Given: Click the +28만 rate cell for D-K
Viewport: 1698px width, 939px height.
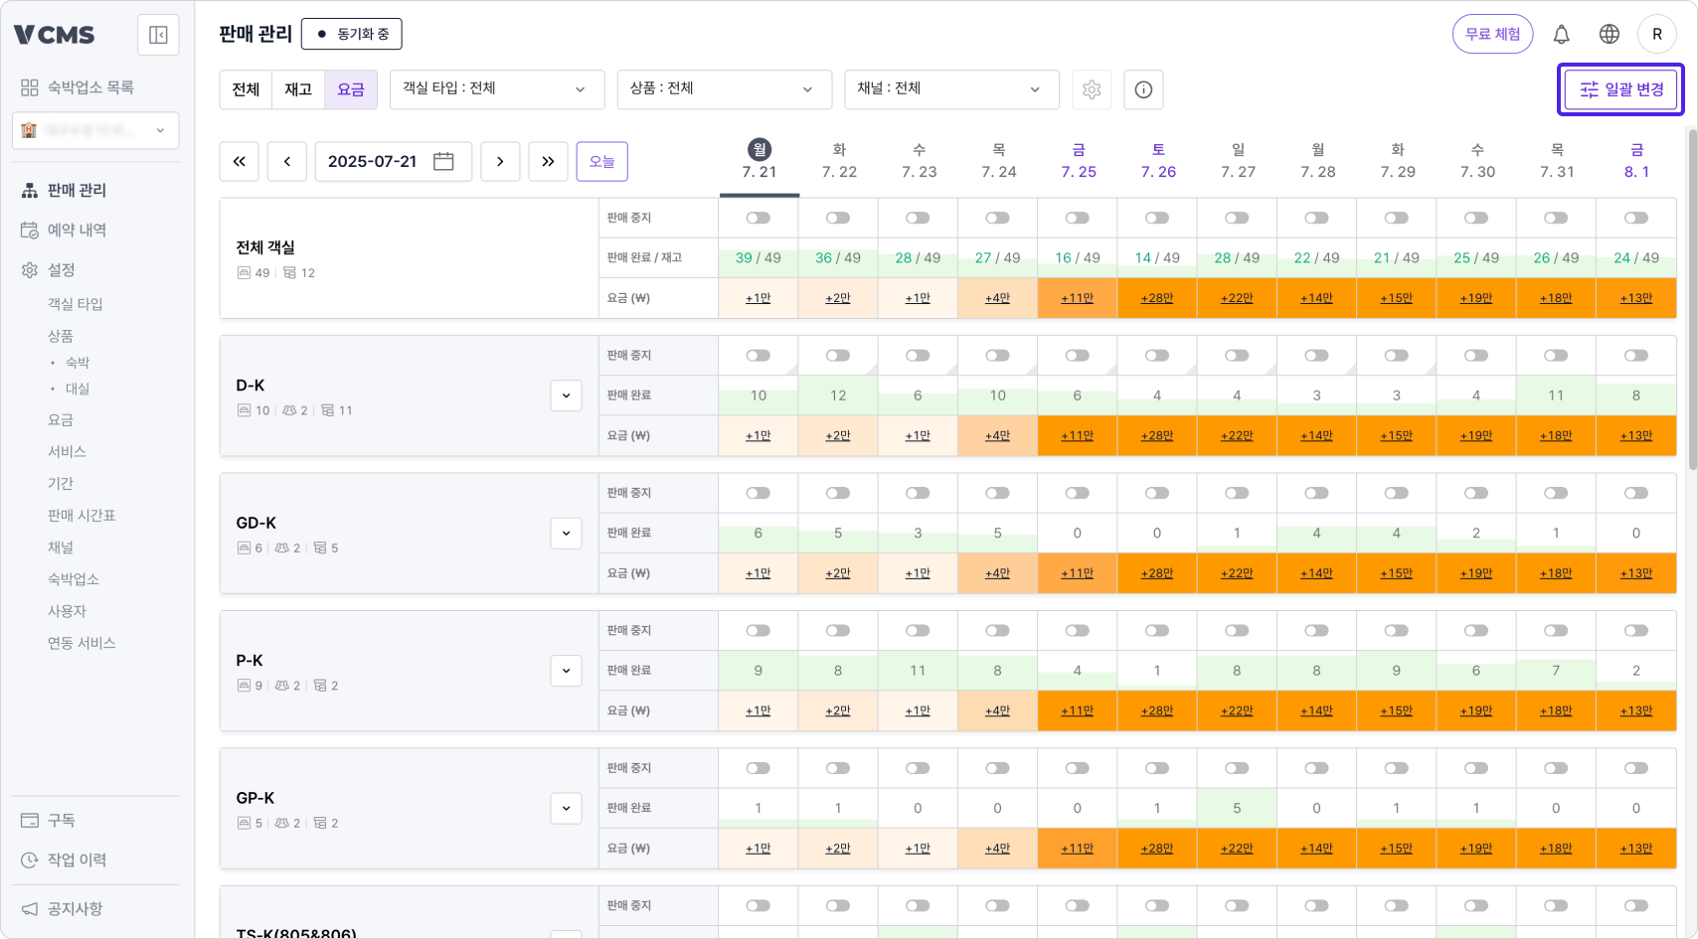Looking at the screenshot, I should coord(1157,436).
